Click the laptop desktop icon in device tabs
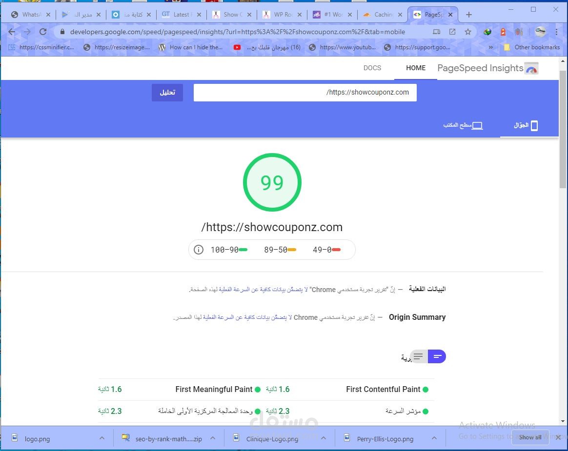Viewport: 568px width, 451px height. pos(477,126)
